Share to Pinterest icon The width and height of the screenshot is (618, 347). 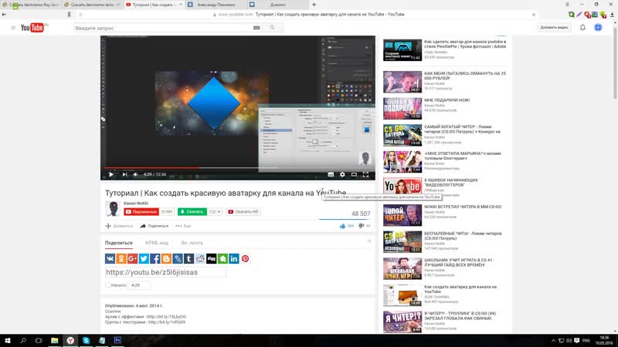click(245, 258)
